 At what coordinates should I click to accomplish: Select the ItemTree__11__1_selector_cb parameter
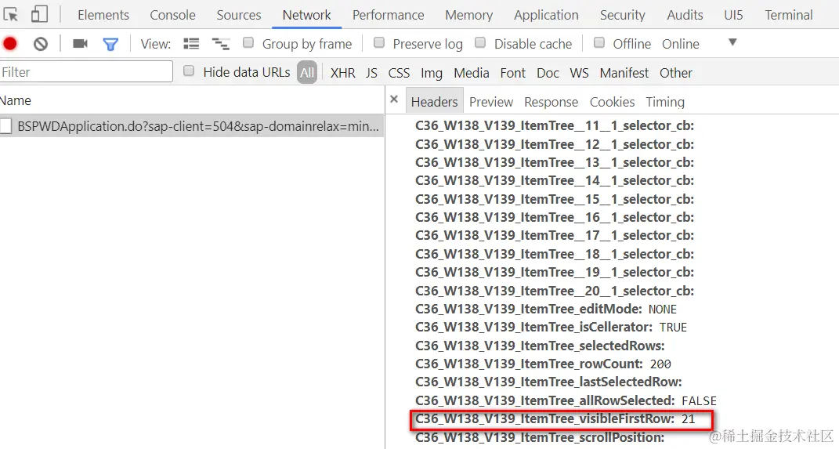[x=555, y=125]
